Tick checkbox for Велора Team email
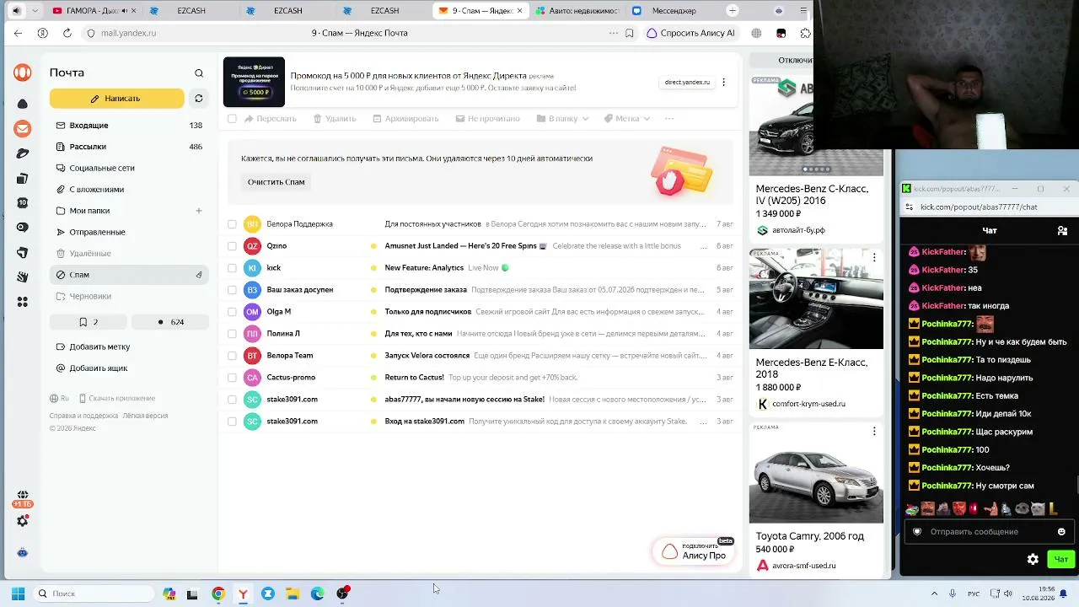 point(232,356)
